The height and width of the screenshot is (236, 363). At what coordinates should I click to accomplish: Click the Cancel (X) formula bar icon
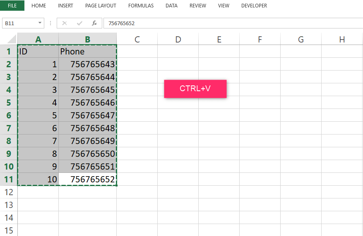(65, 23)
